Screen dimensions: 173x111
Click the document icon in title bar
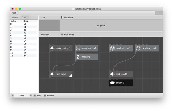(x=73, y=9)
